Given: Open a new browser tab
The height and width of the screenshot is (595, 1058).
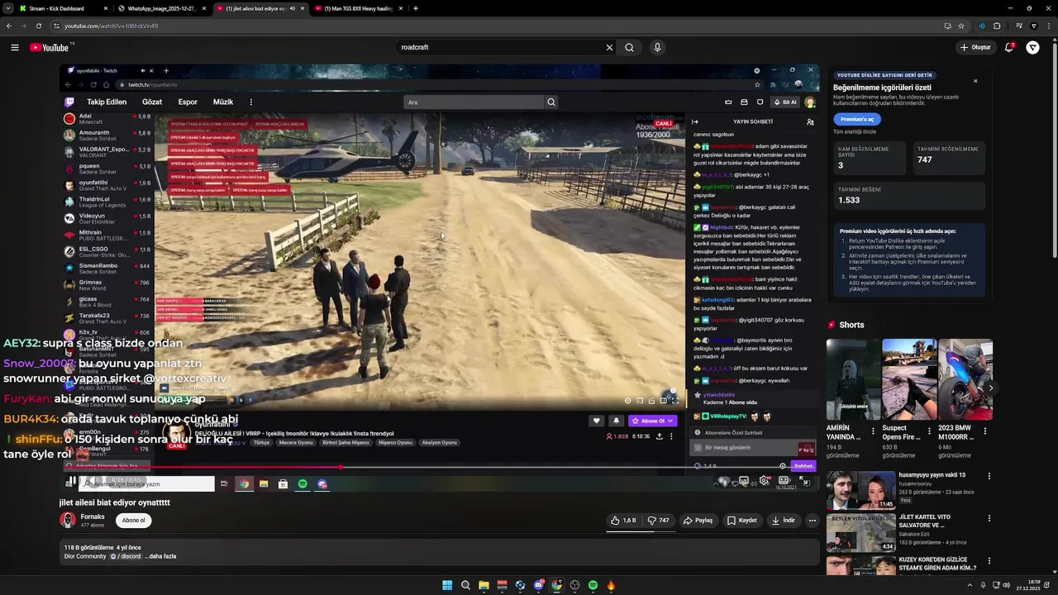Looking at the screenshot, I should pos(415,8).
